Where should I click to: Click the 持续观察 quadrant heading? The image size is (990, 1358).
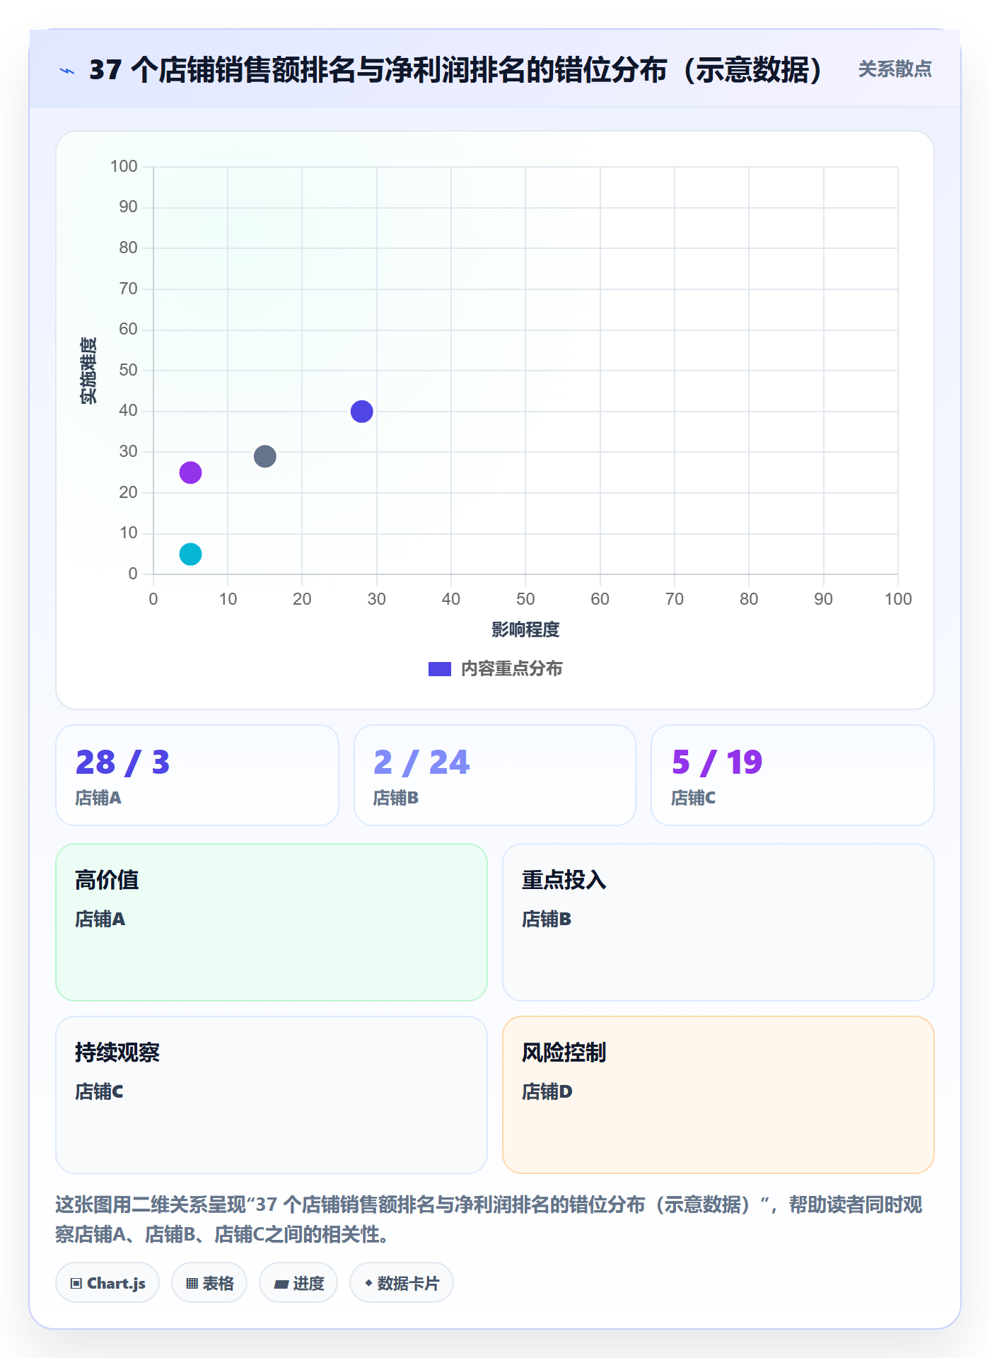click(117, 1052)
